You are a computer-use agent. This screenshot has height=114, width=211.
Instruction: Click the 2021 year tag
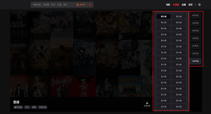[27, 107]
